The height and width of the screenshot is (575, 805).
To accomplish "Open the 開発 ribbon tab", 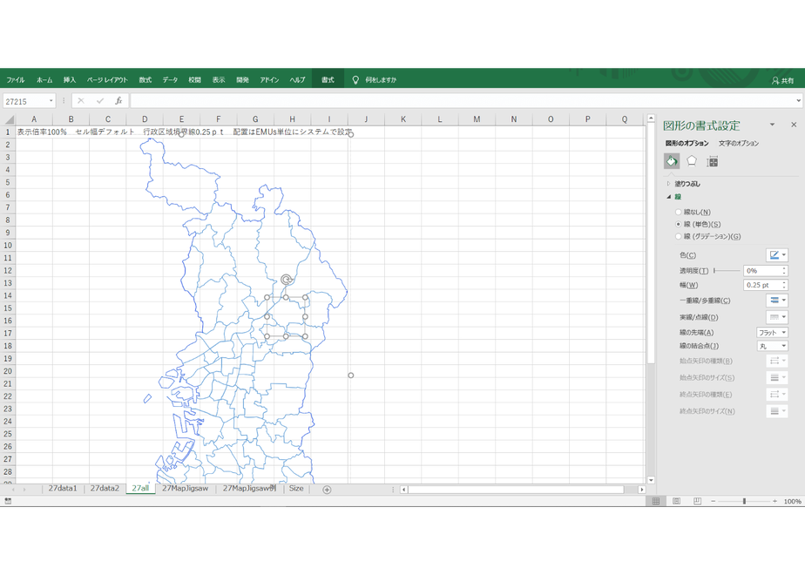I will click(x=242, y=79).
